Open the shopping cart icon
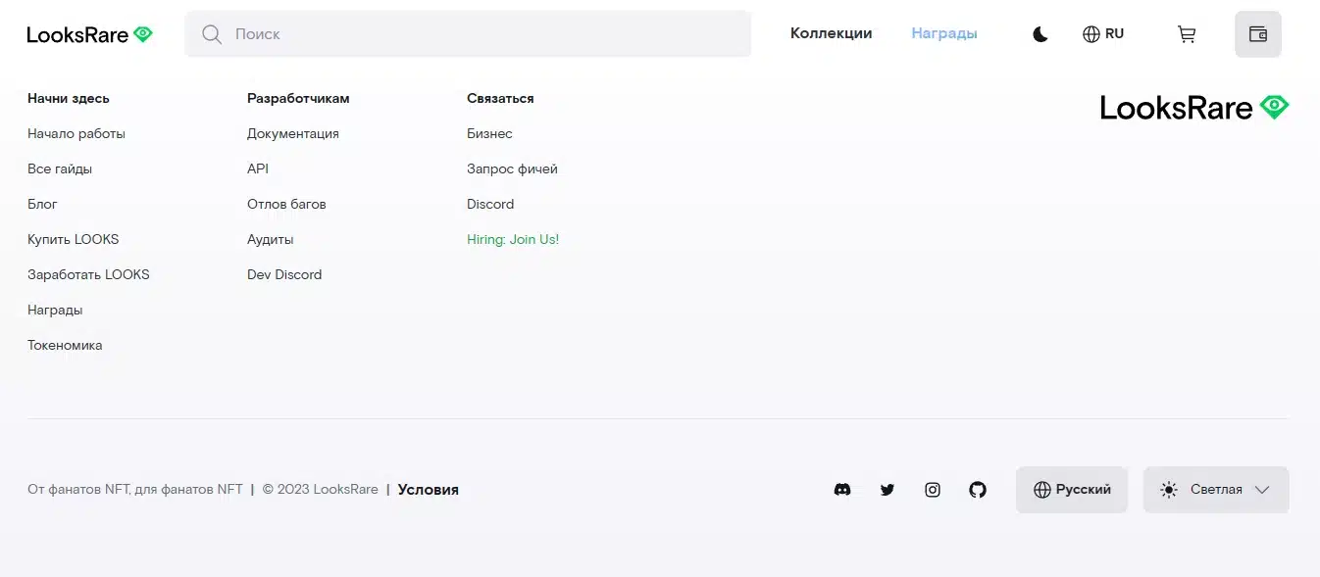Screen dimensions: 1320x577 pos(1187,34)
